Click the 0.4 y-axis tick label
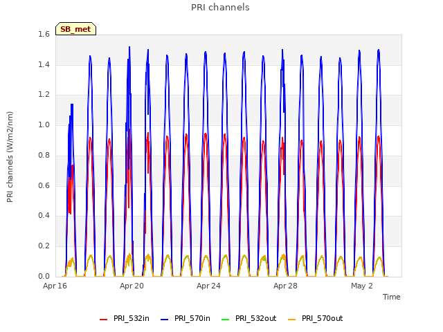The width and height of the screenshot is (443, 332). click(x=44, y=215)
